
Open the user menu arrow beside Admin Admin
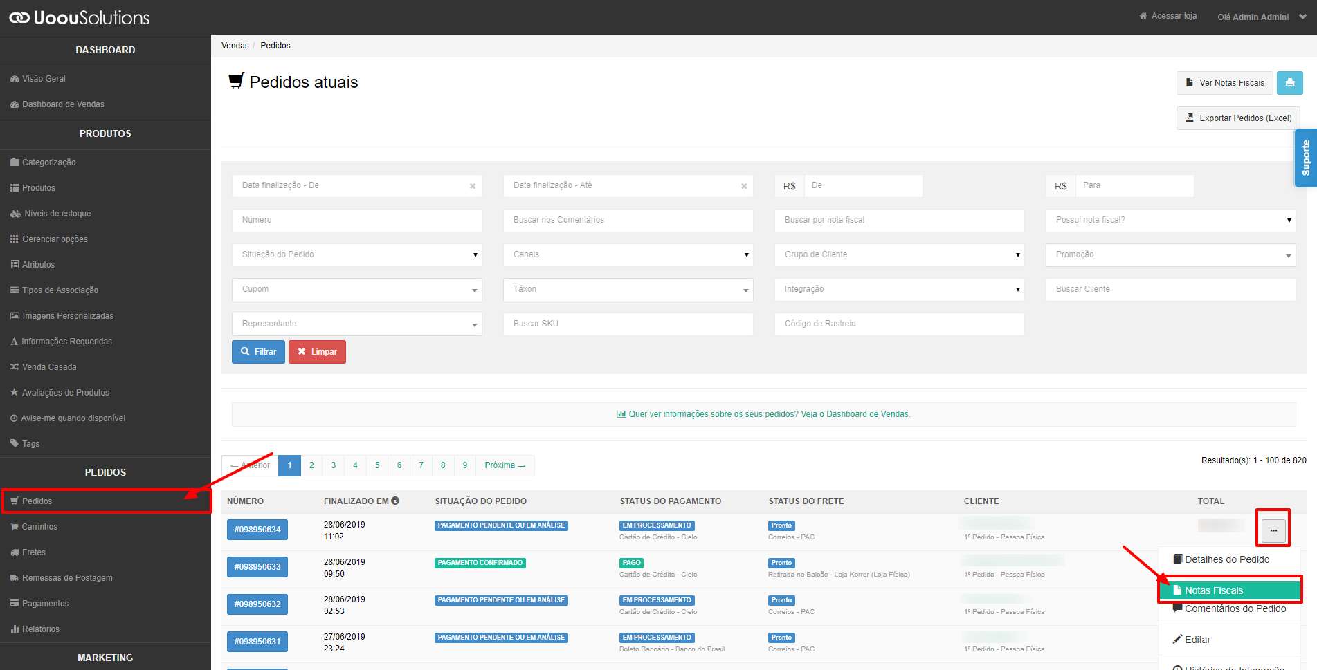click(x=1302, y=17)
